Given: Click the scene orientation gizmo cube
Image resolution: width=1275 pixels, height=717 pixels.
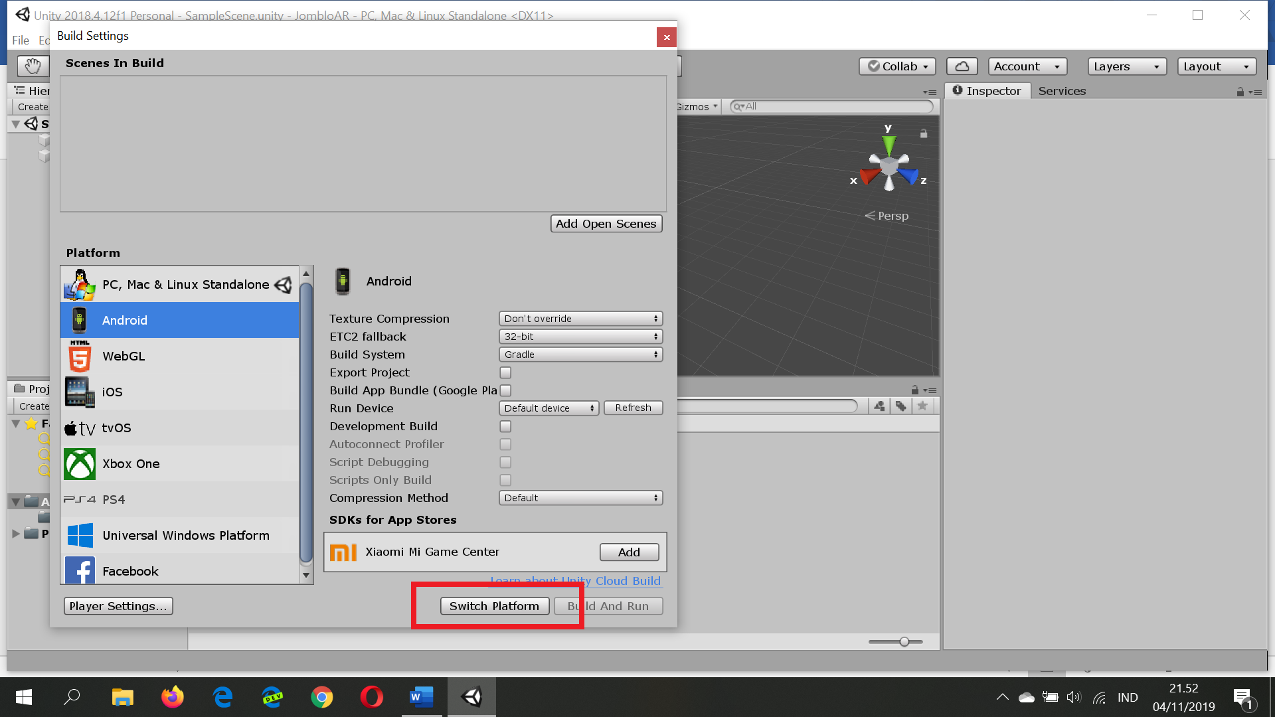Looking at the screenshot, I should 889,165.
